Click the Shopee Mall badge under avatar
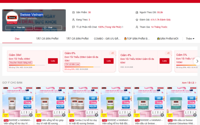This screenshot has width=200, height=125. [x=12, y=23]
